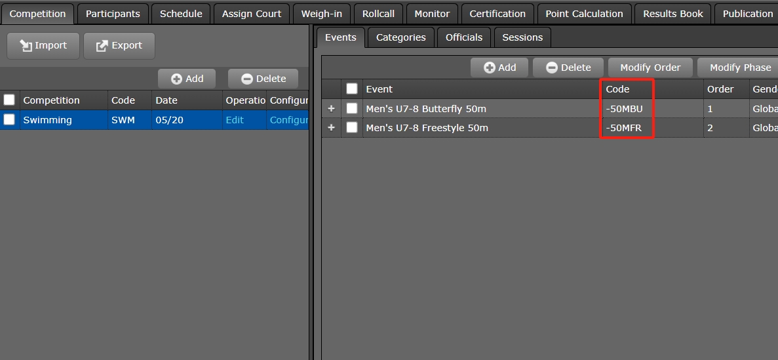The image size is (778, 360).
Task: Expand the Men's U7-8 Butterfly 50m row
Action: point(331,109)
